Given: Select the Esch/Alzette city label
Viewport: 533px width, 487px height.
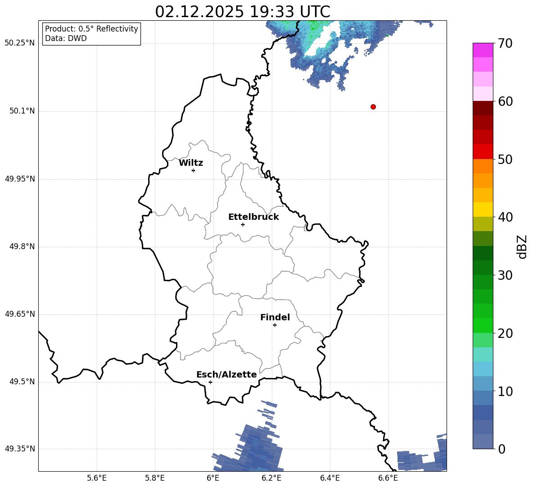Looking at the screenshot, I should (226, 374).
